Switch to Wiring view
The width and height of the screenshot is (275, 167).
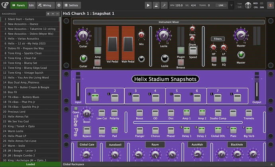click(x=45, y=5)
